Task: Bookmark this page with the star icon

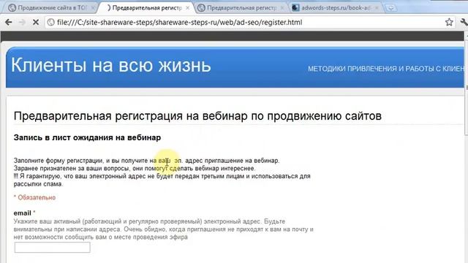Action: (x=449, y=22)
